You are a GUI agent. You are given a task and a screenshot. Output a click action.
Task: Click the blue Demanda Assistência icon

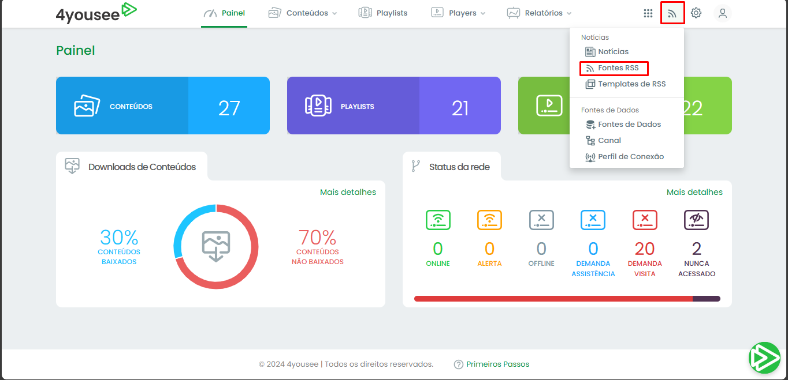[593, 220]
